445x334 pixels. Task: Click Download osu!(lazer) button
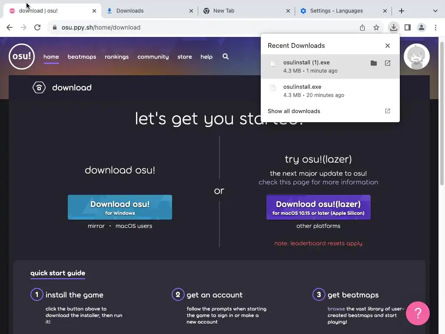point(319,207)
